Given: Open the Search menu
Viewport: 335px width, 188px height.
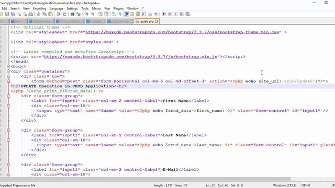Looking at the screenshot, I should click(x=15, y=8).
